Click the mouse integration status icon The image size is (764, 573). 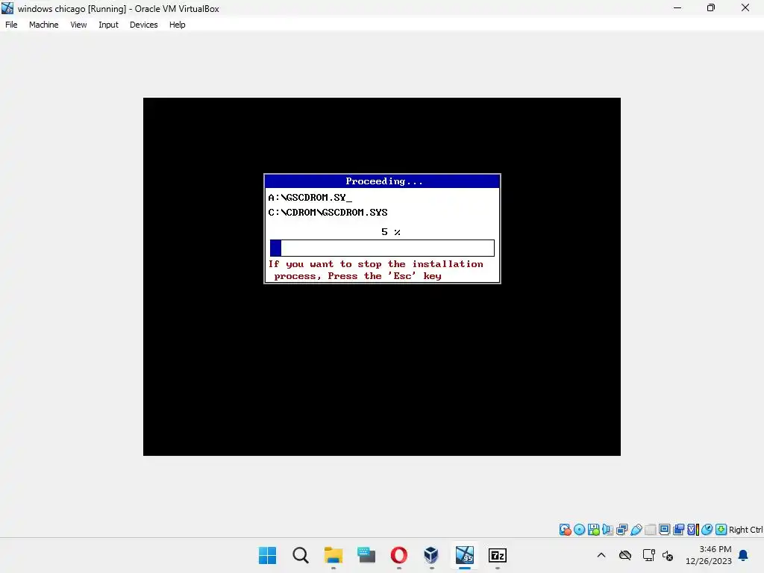[x=707, y=530]
